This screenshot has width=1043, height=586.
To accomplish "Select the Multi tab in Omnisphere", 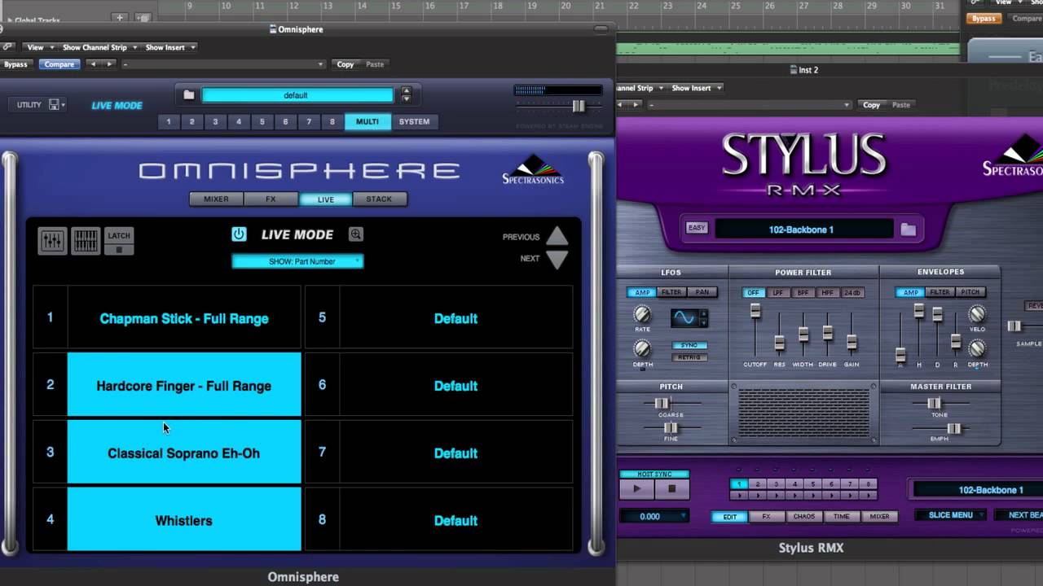I will (367, 121).
